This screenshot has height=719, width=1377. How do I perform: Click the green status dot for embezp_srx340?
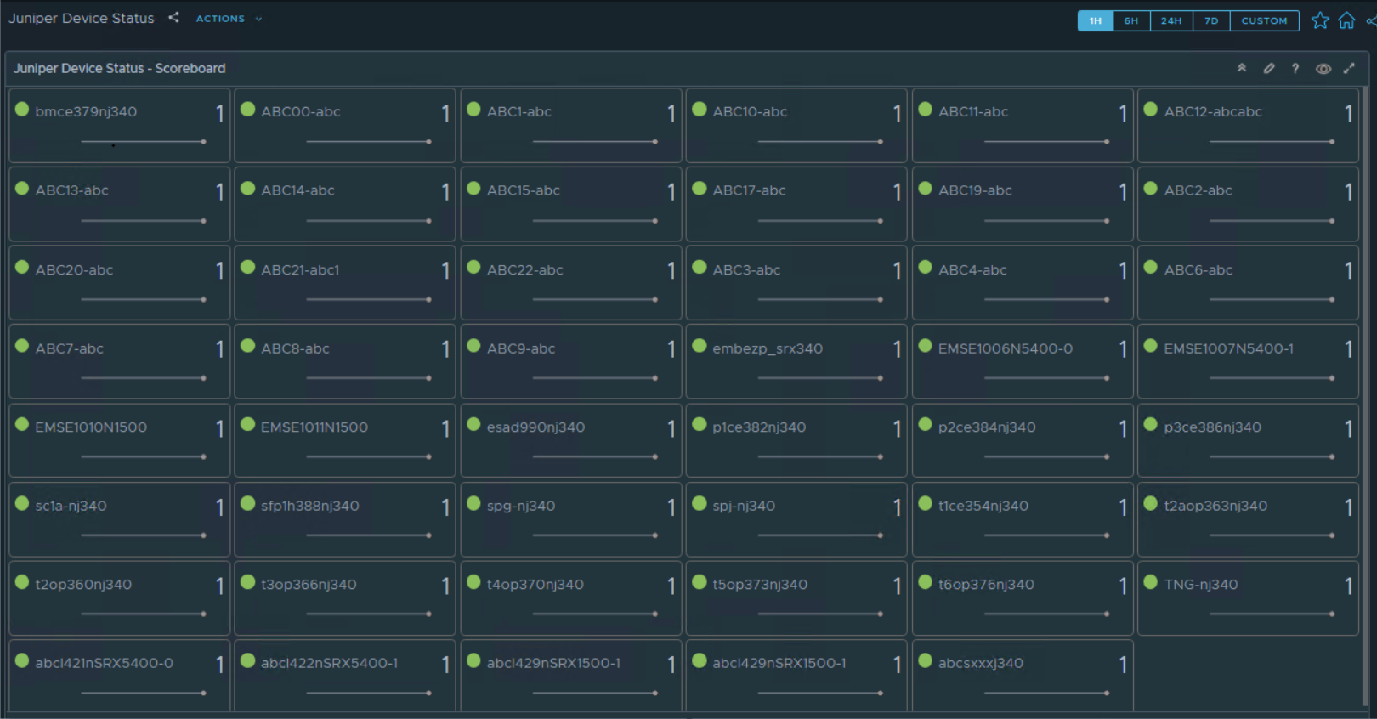[x=700, y=345]
